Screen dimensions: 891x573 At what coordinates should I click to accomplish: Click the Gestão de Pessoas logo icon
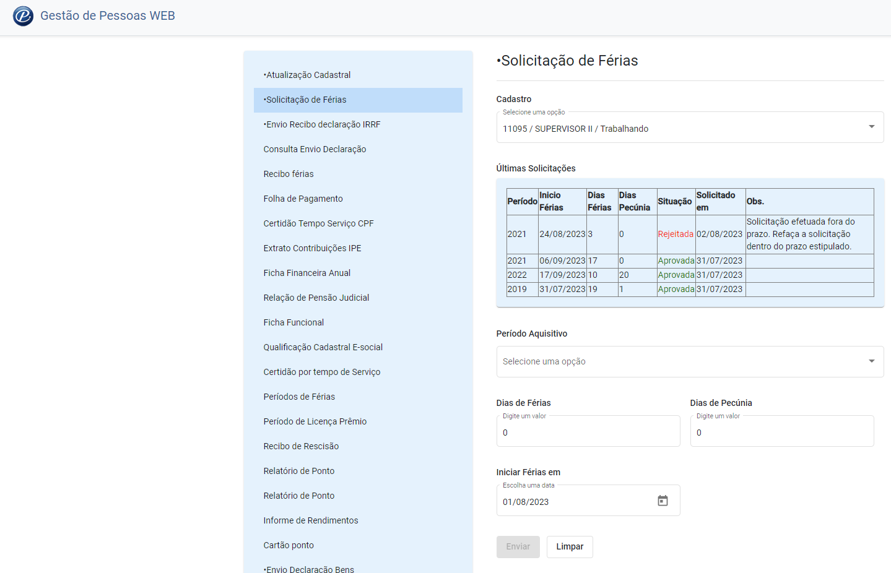point(23,16)
